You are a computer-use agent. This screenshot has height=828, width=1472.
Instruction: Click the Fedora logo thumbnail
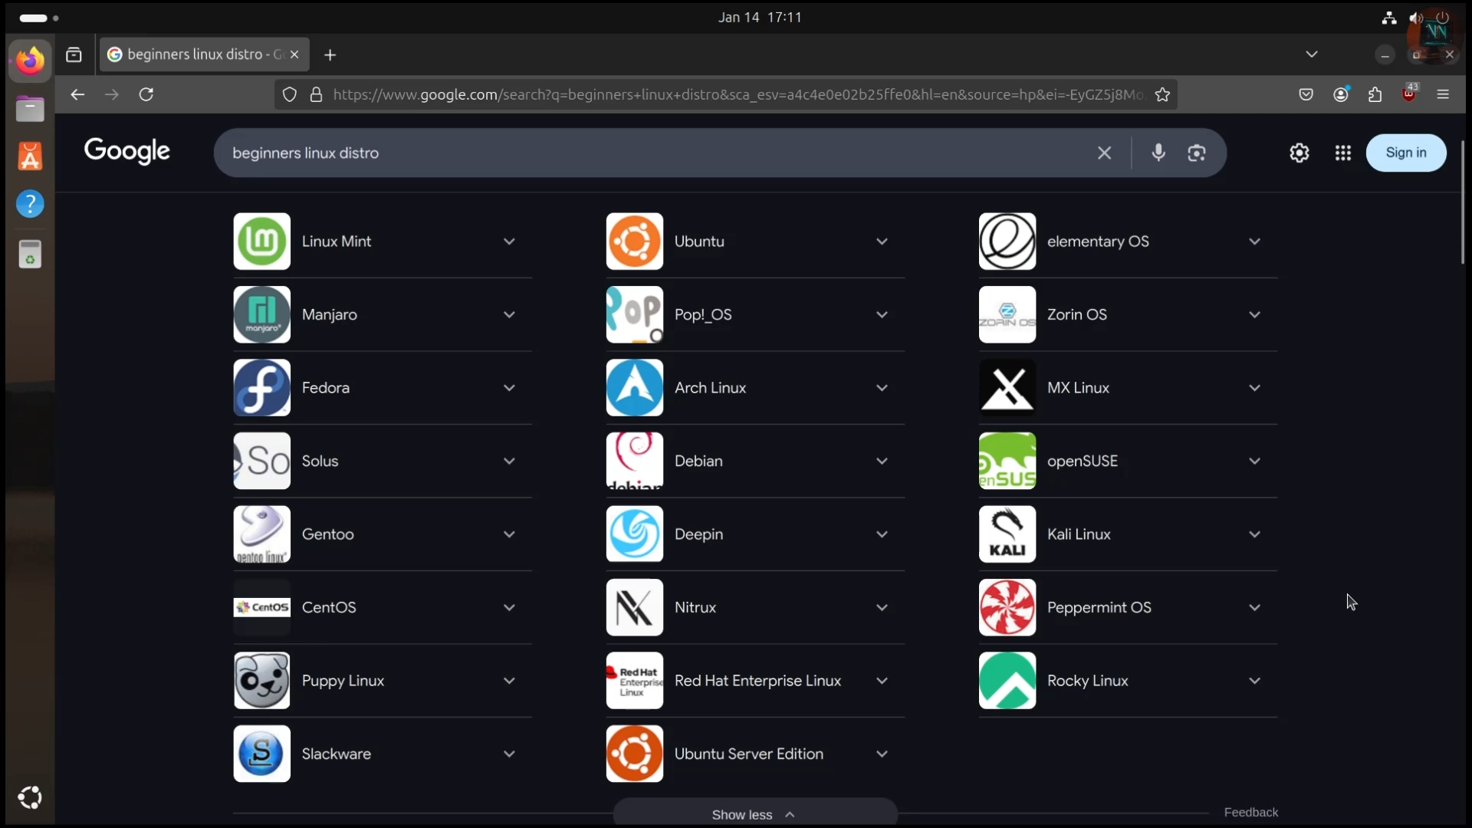pyautogui.click(x=261, y=388)
